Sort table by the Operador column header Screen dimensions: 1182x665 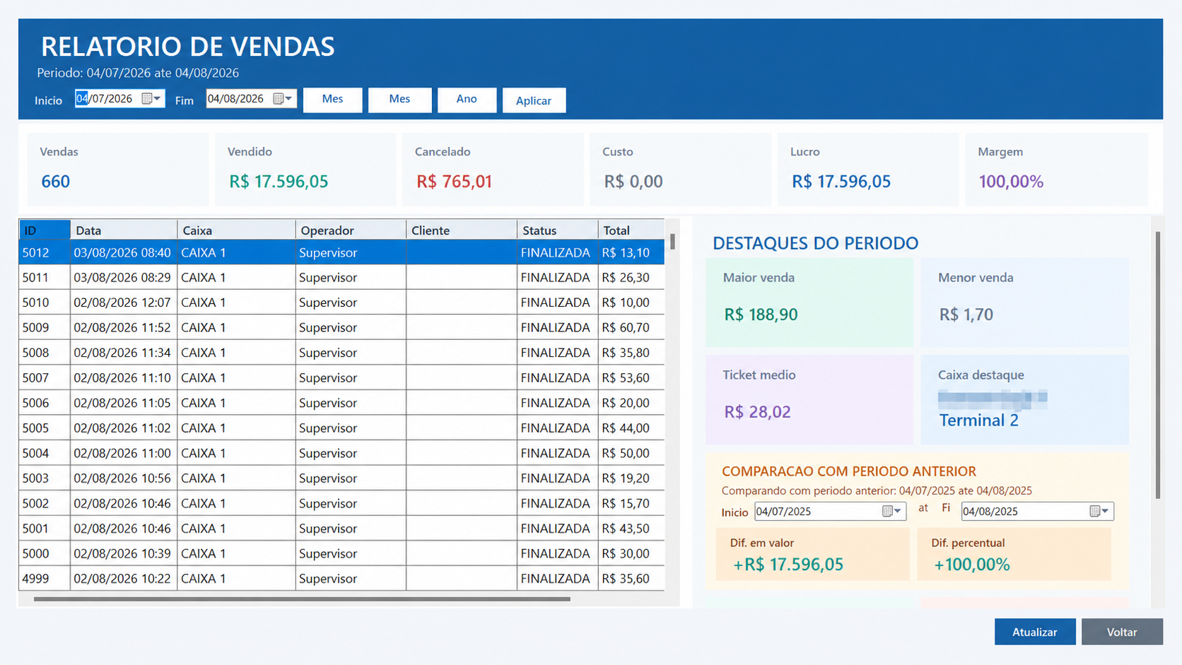[x=351, y=230]
